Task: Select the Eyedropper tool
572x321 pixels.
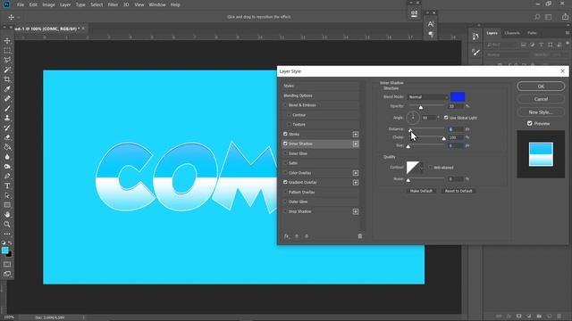Action: [x=7, y=89]
